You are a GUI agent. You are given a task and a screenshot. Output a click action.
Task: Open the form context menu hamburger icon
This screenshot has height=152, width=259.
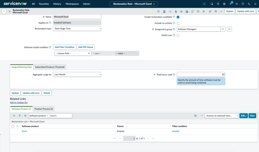(x=10, y=11)
